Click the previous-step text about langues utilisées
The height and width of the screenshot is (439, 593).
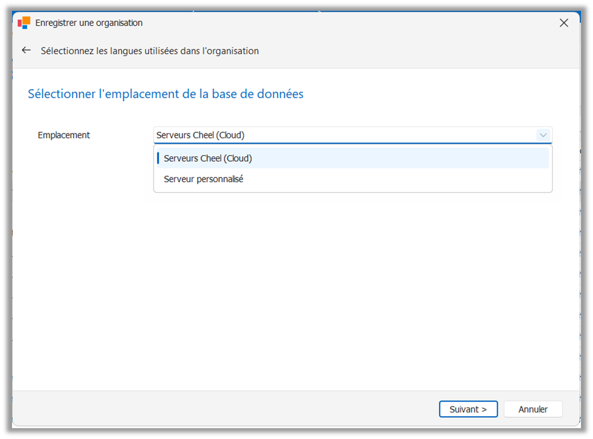150,51
